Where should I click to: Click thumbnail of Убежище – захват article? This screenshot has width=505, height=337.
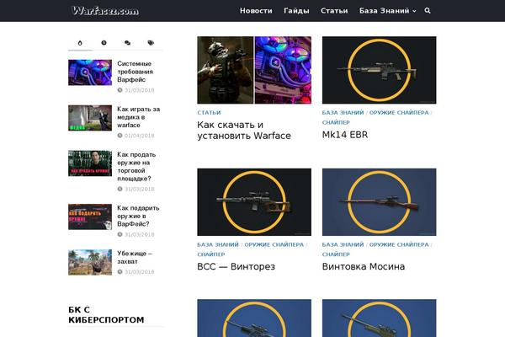pos(90,262)
